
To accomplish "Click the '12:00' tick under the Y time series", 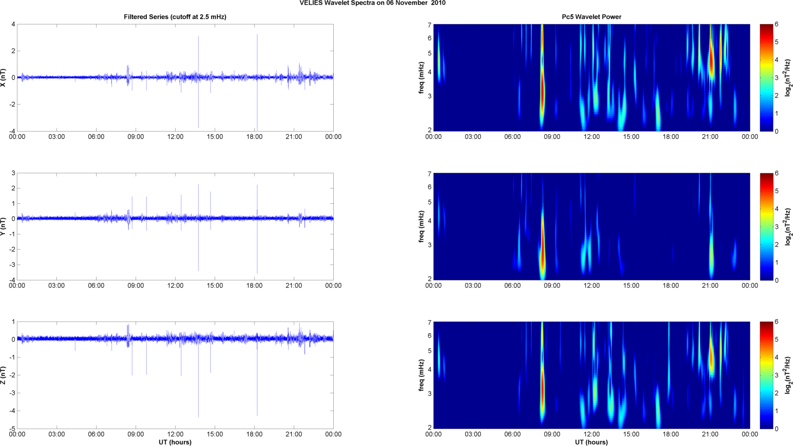I will pos(175,286).
